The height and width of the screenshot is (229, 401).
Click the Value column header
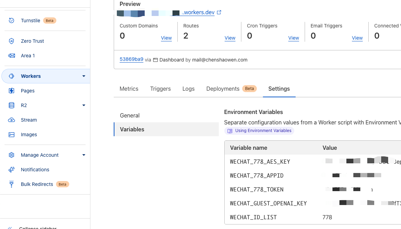(330, 148)
